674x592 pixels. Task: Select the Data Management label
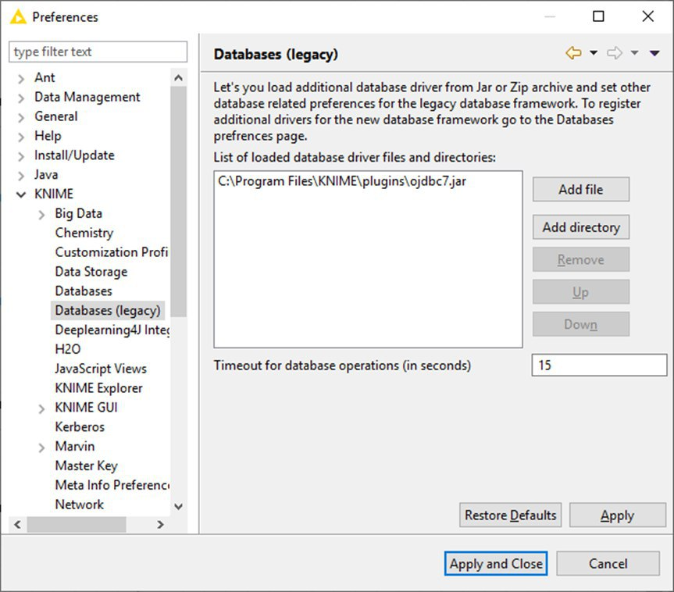(x=87, y=97)
